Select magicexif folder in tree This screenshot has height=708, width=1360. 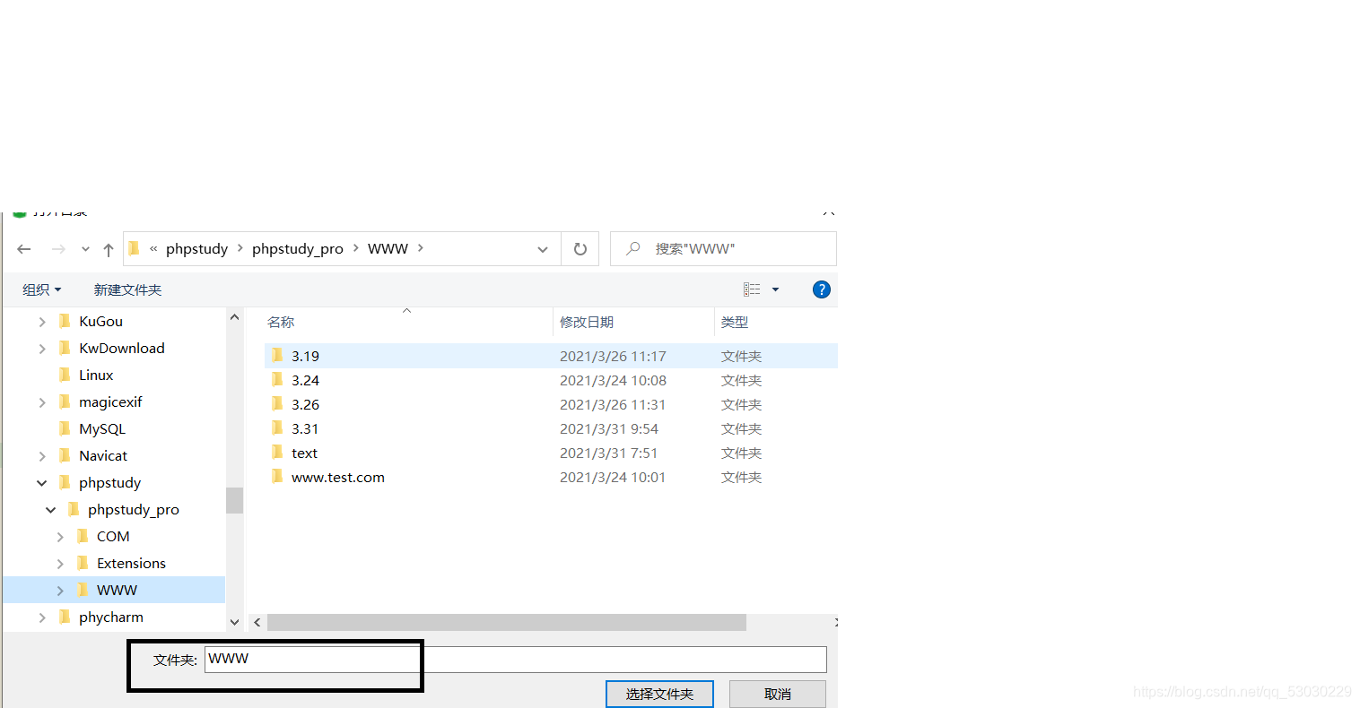point(110,401)
